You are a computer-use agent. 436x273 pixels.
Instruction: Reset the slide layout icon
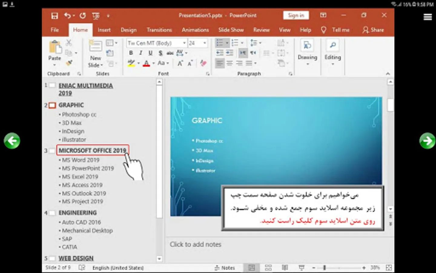(x=110, y=53)
